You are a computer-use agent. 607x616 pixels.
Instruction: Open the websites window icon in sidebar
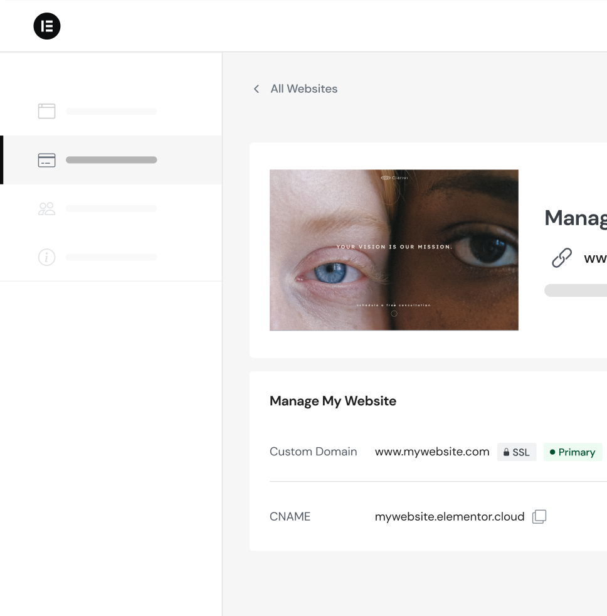[47, 111]
